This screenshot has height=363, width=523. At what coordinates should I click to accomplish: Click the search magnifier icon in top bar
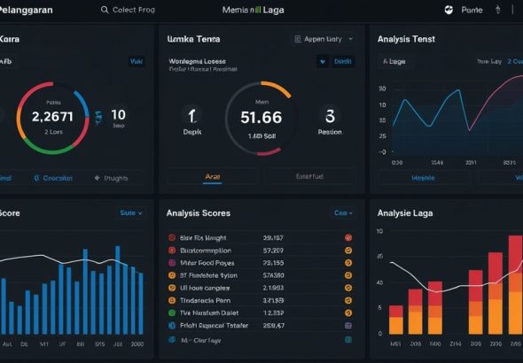pos(105,10)
